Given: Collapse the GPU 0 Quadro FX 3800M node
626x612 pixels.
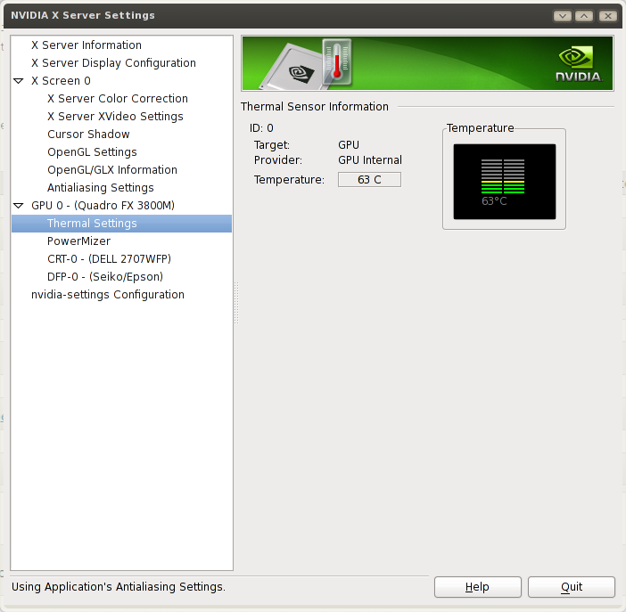Looking at the screenshot, I should (x=19, y=206).
